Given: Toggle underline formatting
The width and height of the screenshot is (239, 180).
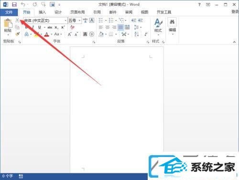Looking at the screenshot, I should 40,27.
